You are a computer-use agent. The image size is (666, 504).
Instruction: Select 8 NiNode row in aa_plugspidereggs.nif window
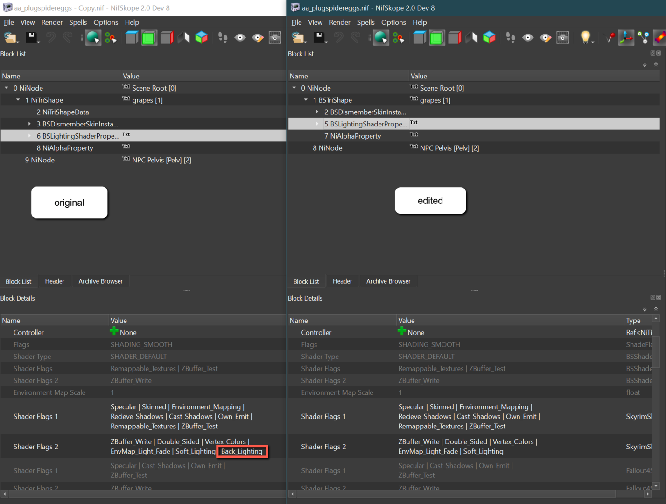point(474,148)
